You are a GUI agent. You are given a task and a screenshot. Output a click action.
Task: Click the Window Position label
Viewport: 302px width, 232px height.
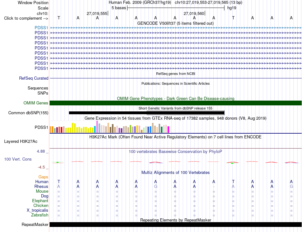coord(33,3)
